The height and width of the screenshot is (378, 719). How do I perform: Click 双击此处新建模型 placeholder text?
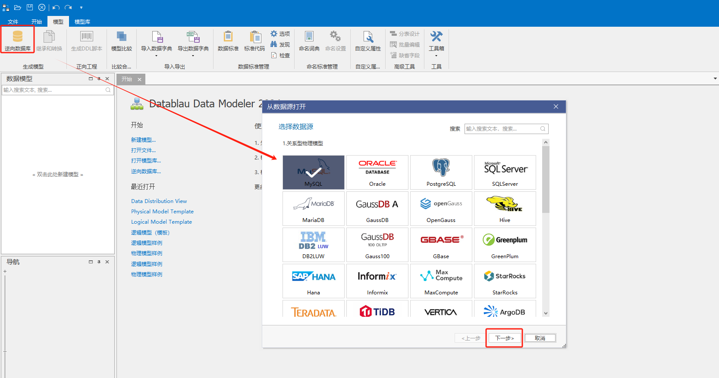point(58,174)
